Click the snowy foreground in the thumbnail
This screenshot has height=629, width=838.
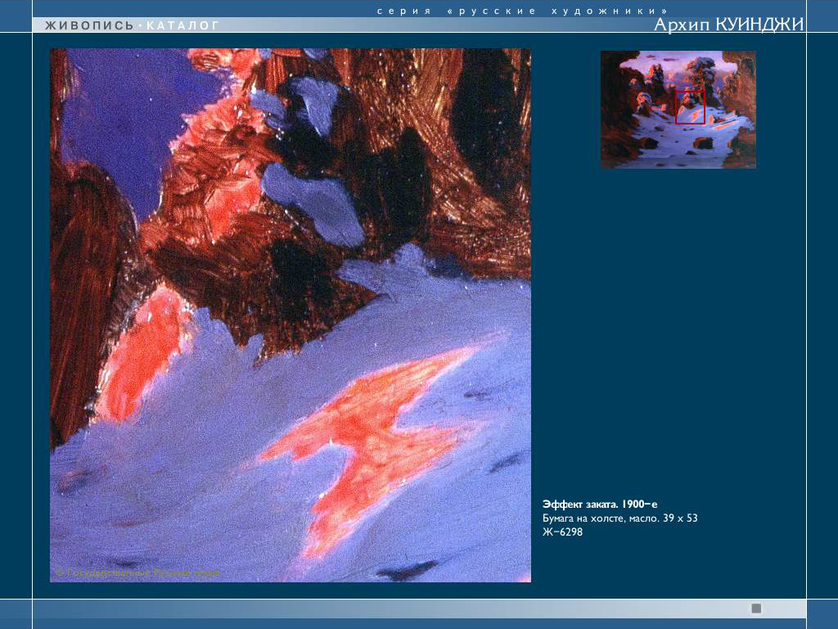(671, 147)
